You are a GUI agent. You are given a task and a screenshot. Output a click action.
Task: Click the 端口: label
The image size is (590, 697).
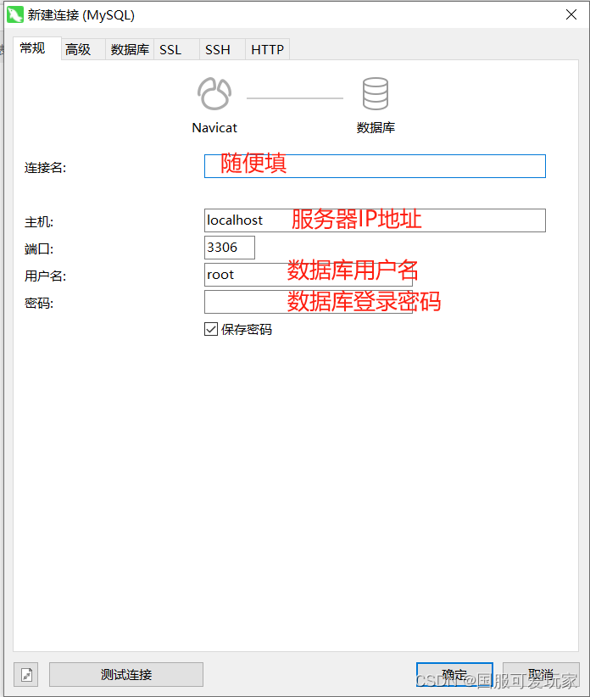[39, 249]
